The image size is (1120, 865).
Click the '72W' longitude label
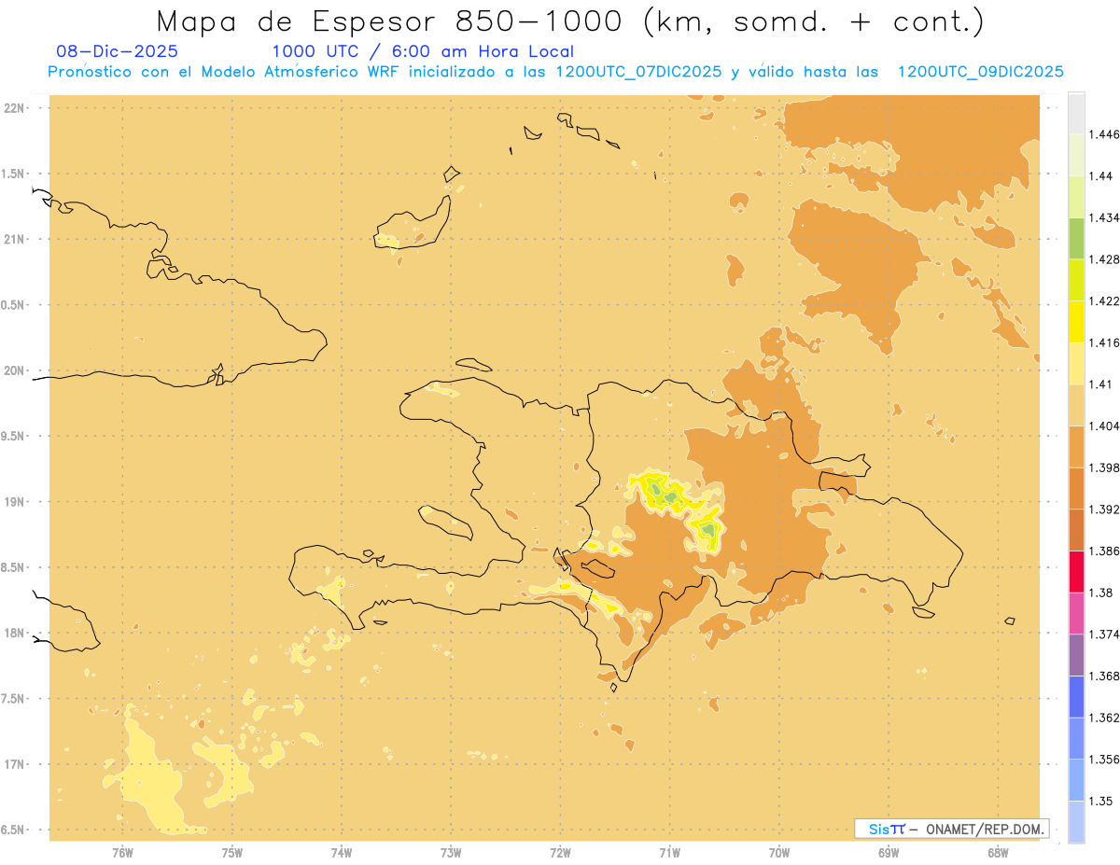tap(561, 853)
